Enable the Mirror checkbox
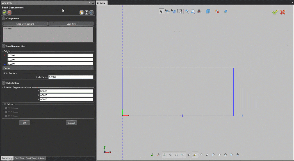 5,104
